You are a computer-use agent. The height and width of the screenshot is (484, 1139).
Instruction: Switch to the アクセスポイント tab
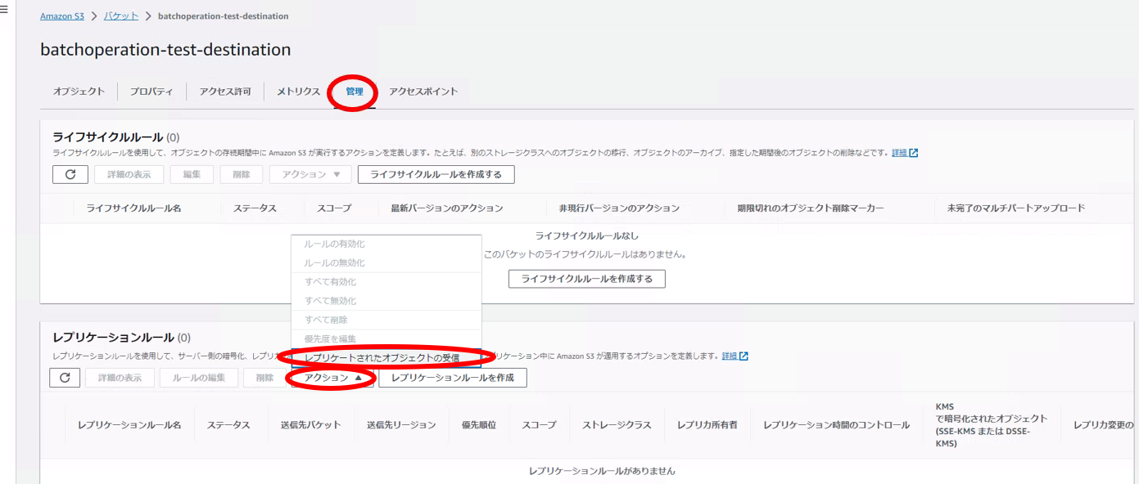click(x=423, y=92)
